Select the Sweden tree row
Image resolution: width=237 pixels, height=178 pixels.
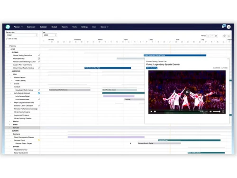(x=22, y=147)
